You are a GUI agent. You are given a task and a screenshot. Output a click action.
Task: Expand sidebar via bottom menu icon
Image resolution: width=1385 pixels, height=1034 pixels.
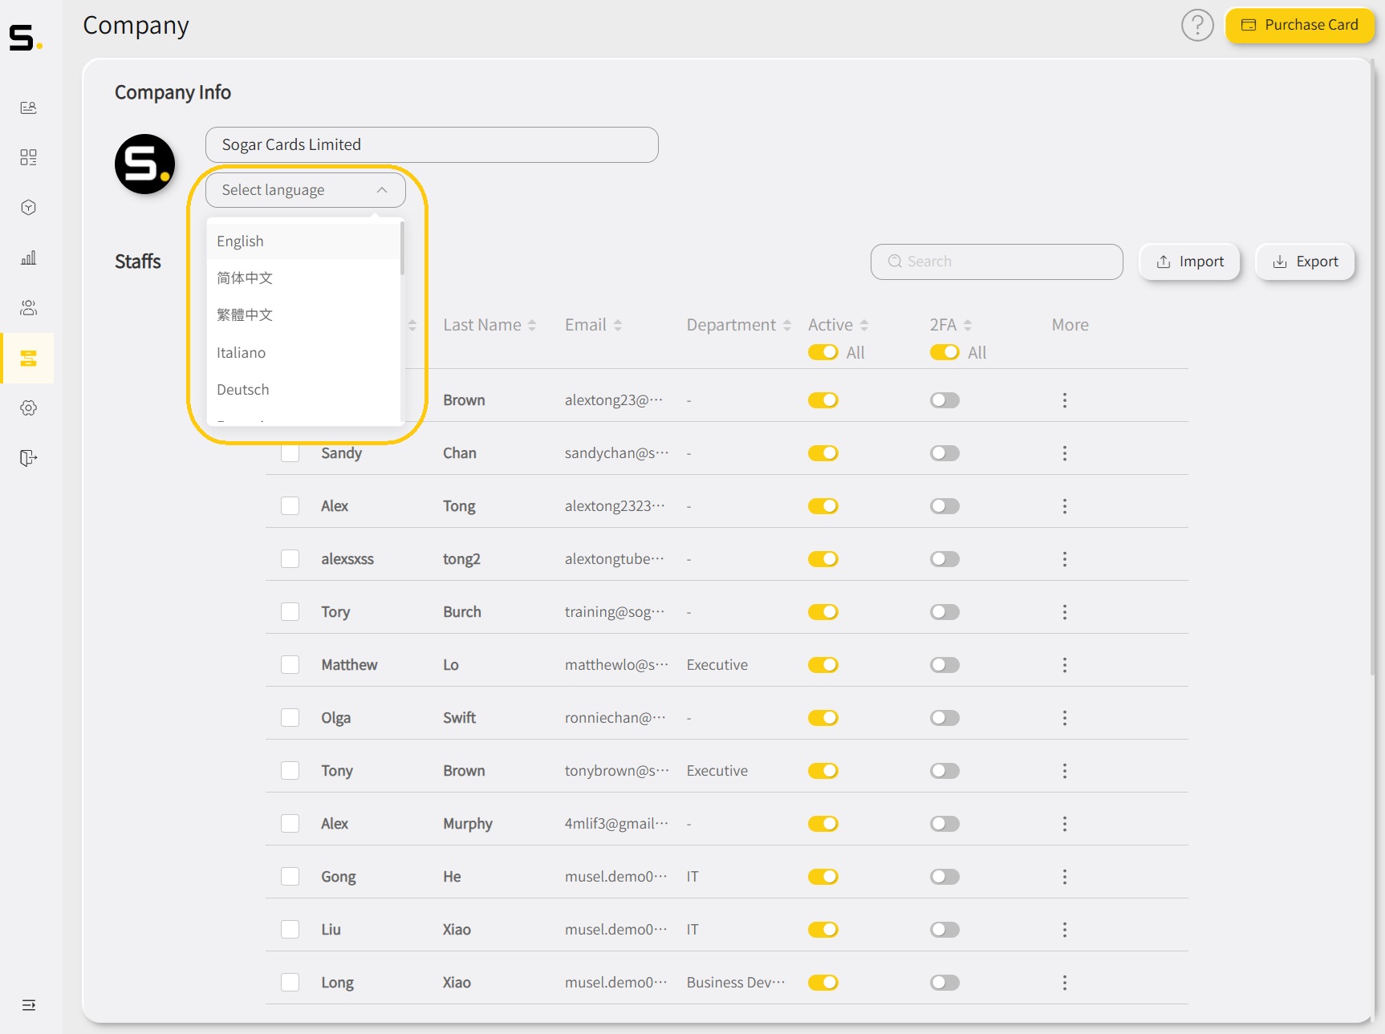pyautogui.click(x=29, y=1005)
